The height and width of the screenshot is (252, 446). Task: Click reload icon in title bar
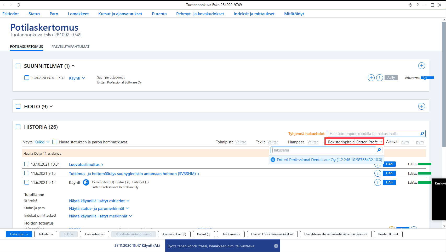(18, 5)
